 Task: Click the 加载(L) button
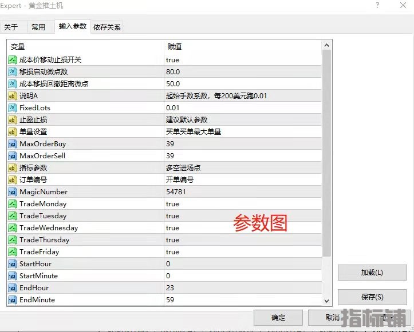pos(372,273)
